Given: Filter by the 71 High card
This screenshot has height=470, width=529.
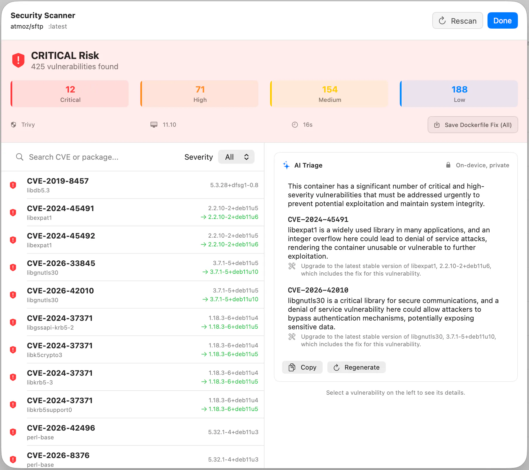Looking at the screenshot, I should tap(199, 94).
